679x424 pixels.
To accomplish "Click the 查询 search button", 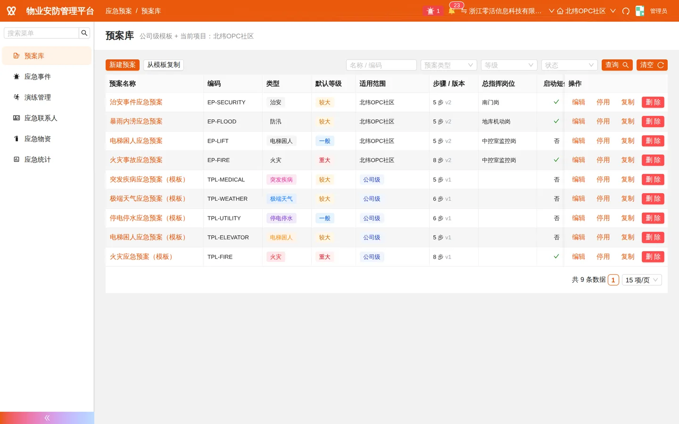I will coord(617,65).
